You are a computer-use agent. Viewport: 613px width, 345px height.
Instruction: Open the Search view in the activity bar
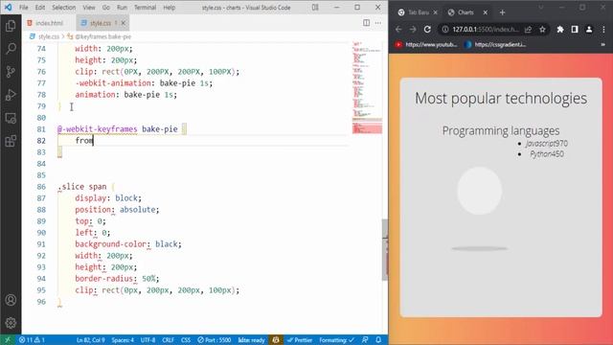tap(11, 49)
